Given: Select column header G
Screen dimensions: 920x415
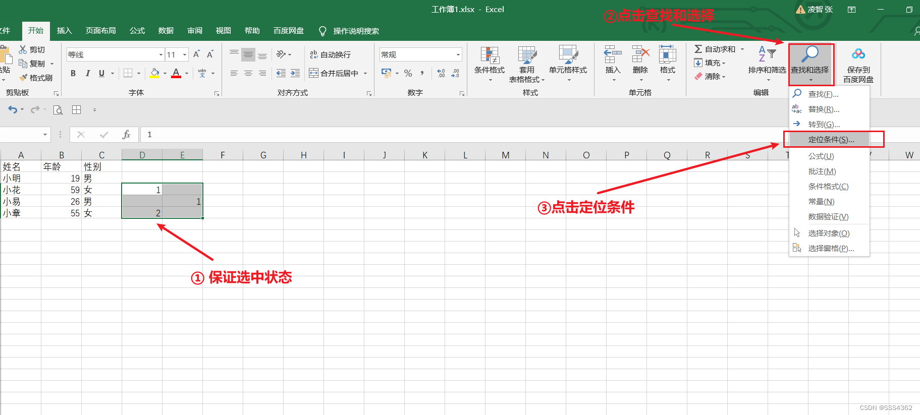Looking at the screenshot, I should point(263,155).
